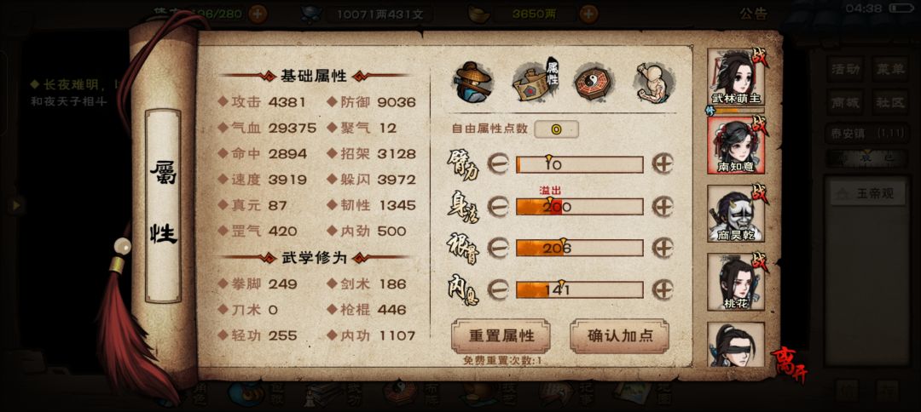The height and width of the screenshot is (412, 921).
Task: Click the 重置属性 button
Action: coord(501,335)
